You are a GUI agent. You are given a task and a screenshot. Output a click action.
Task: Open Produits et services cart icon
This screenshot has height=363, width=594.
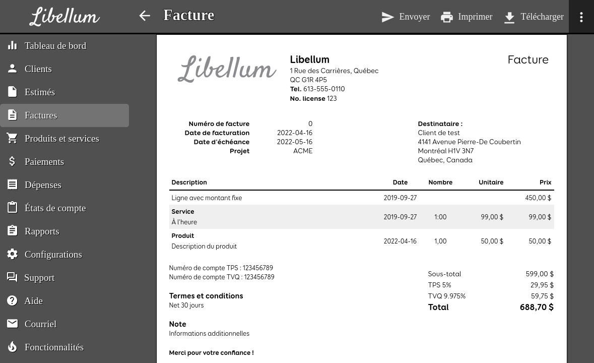pos(13,139)
